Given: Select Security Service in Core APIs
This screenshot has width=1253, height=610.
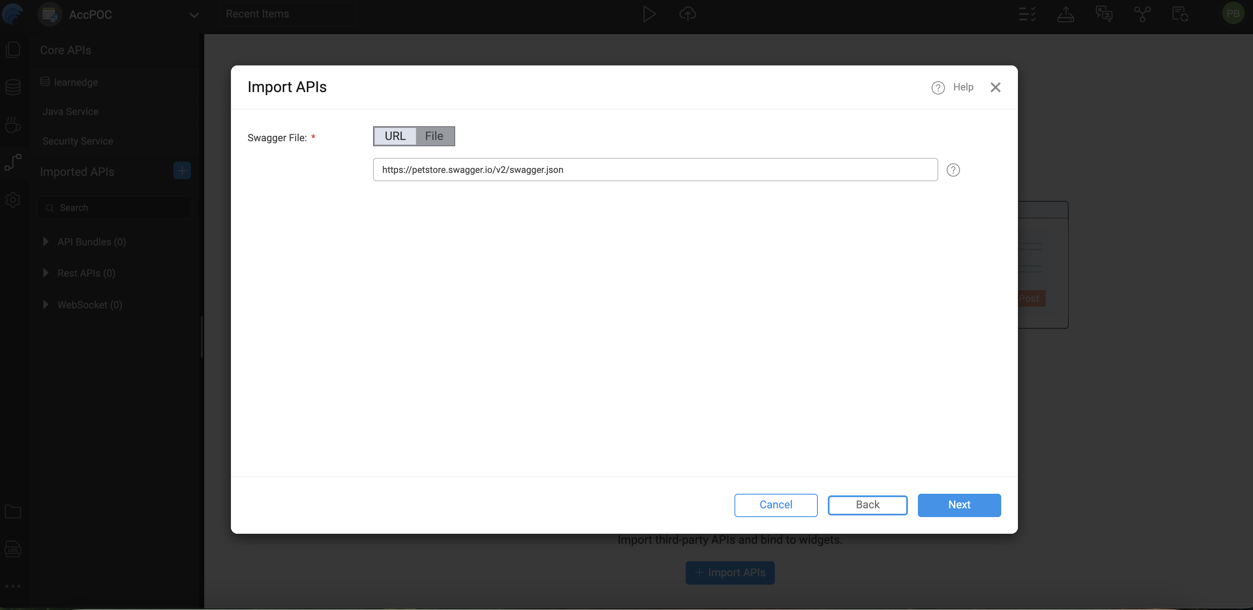Looking at the screenshot, I should (78, 141).
